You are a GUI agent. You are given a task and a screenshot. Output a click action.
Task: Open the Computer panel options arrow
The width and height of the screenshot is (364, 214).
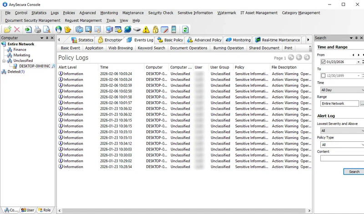point(42,38)
